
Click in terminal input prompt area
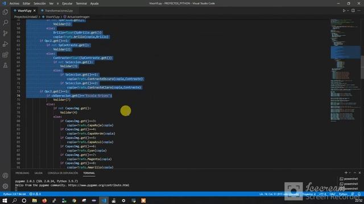tap(16, 189)
